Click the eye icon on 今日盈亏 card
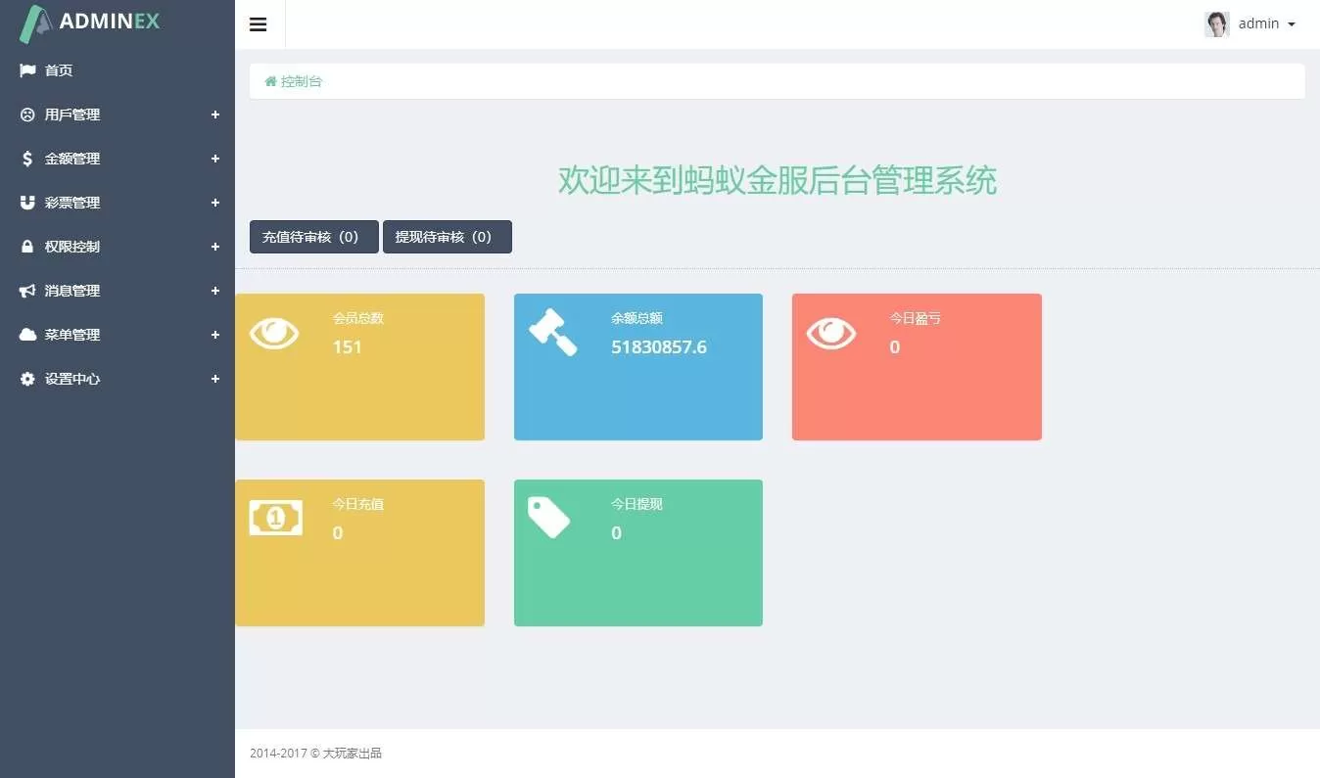1320x778 pixels. [x=830, y=333]
